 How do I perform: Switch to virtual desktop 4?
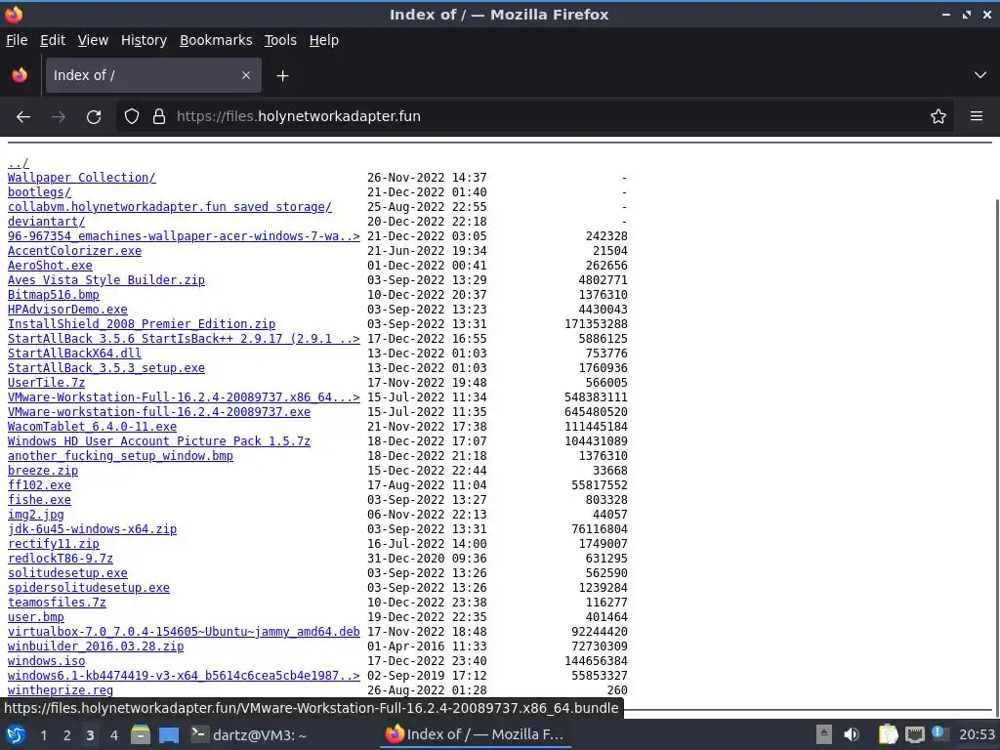[113, 735]
